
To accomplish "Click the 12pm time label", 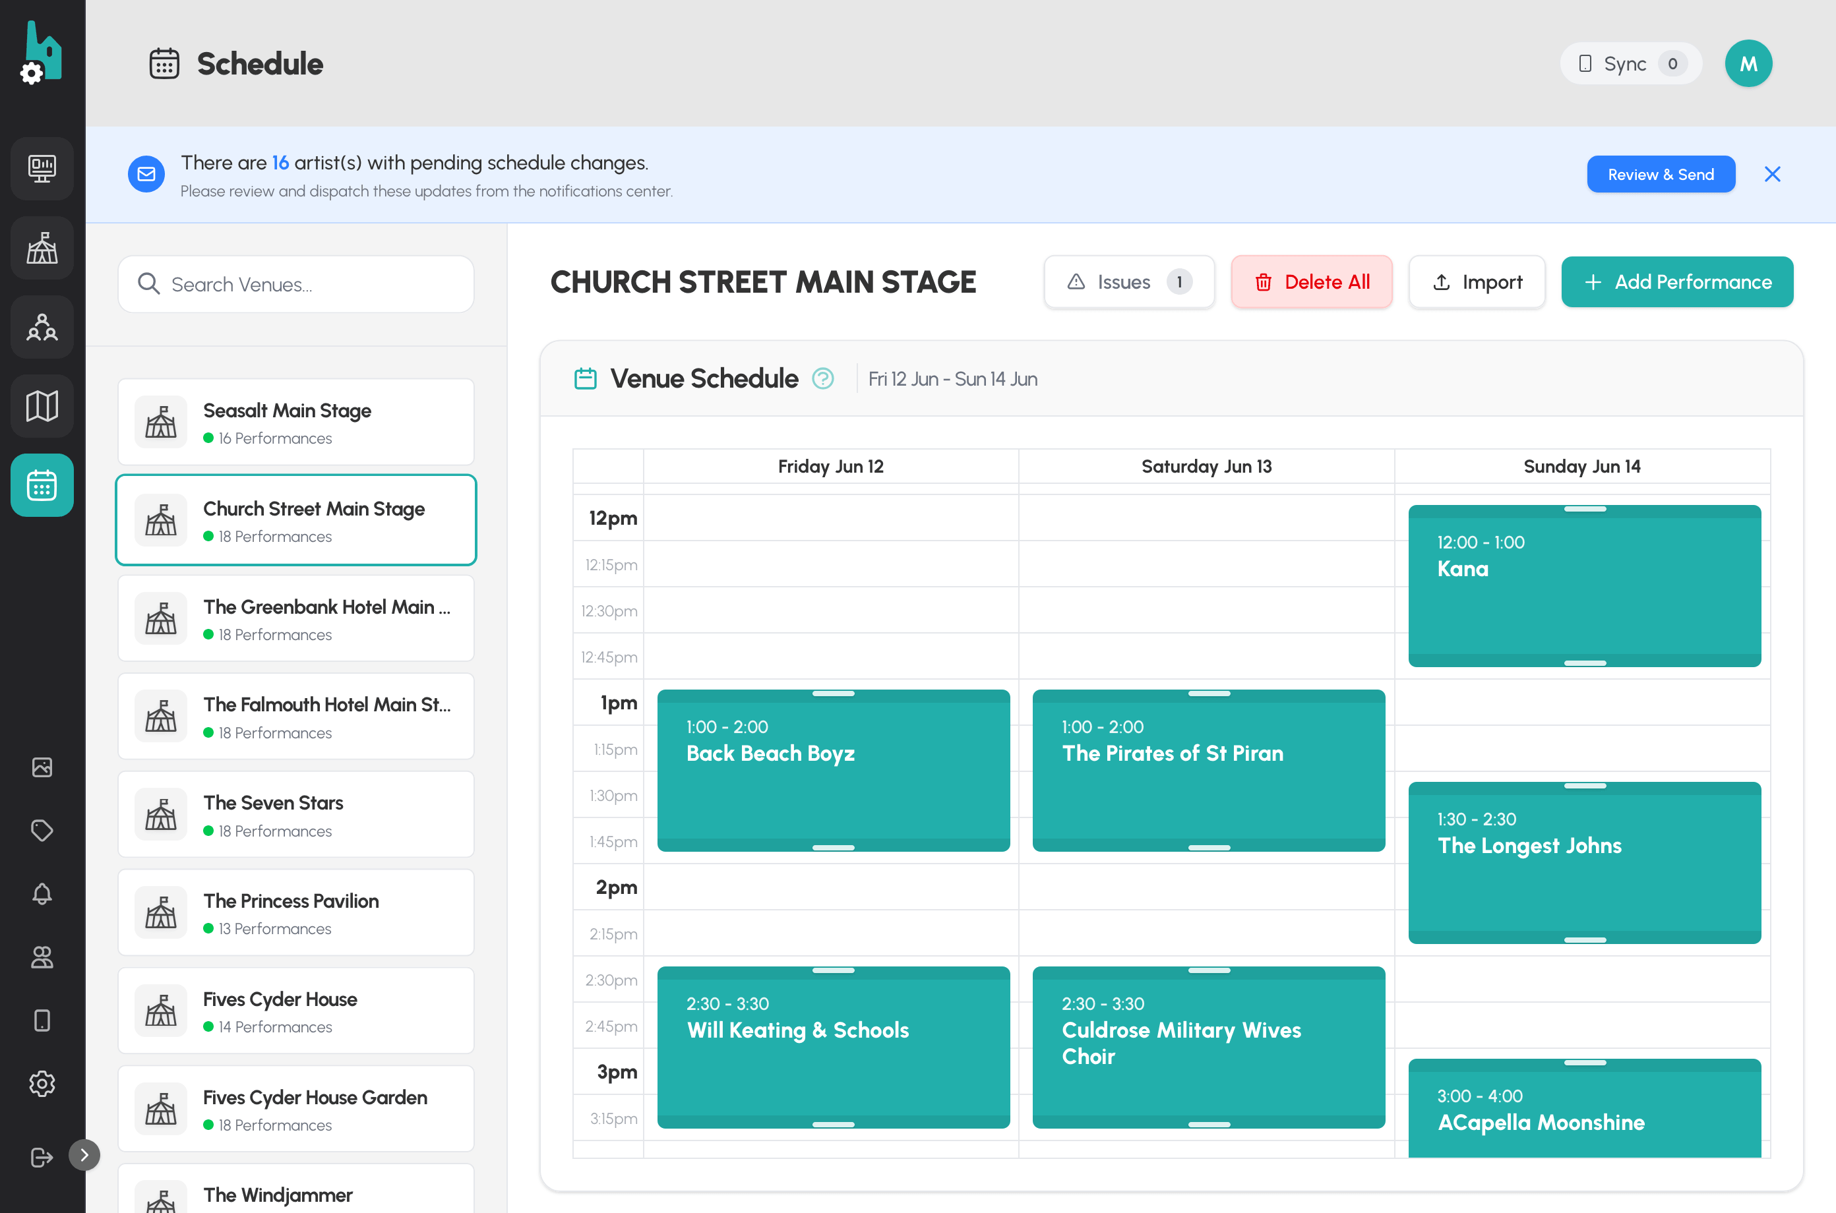I will (x=613, y=518).
